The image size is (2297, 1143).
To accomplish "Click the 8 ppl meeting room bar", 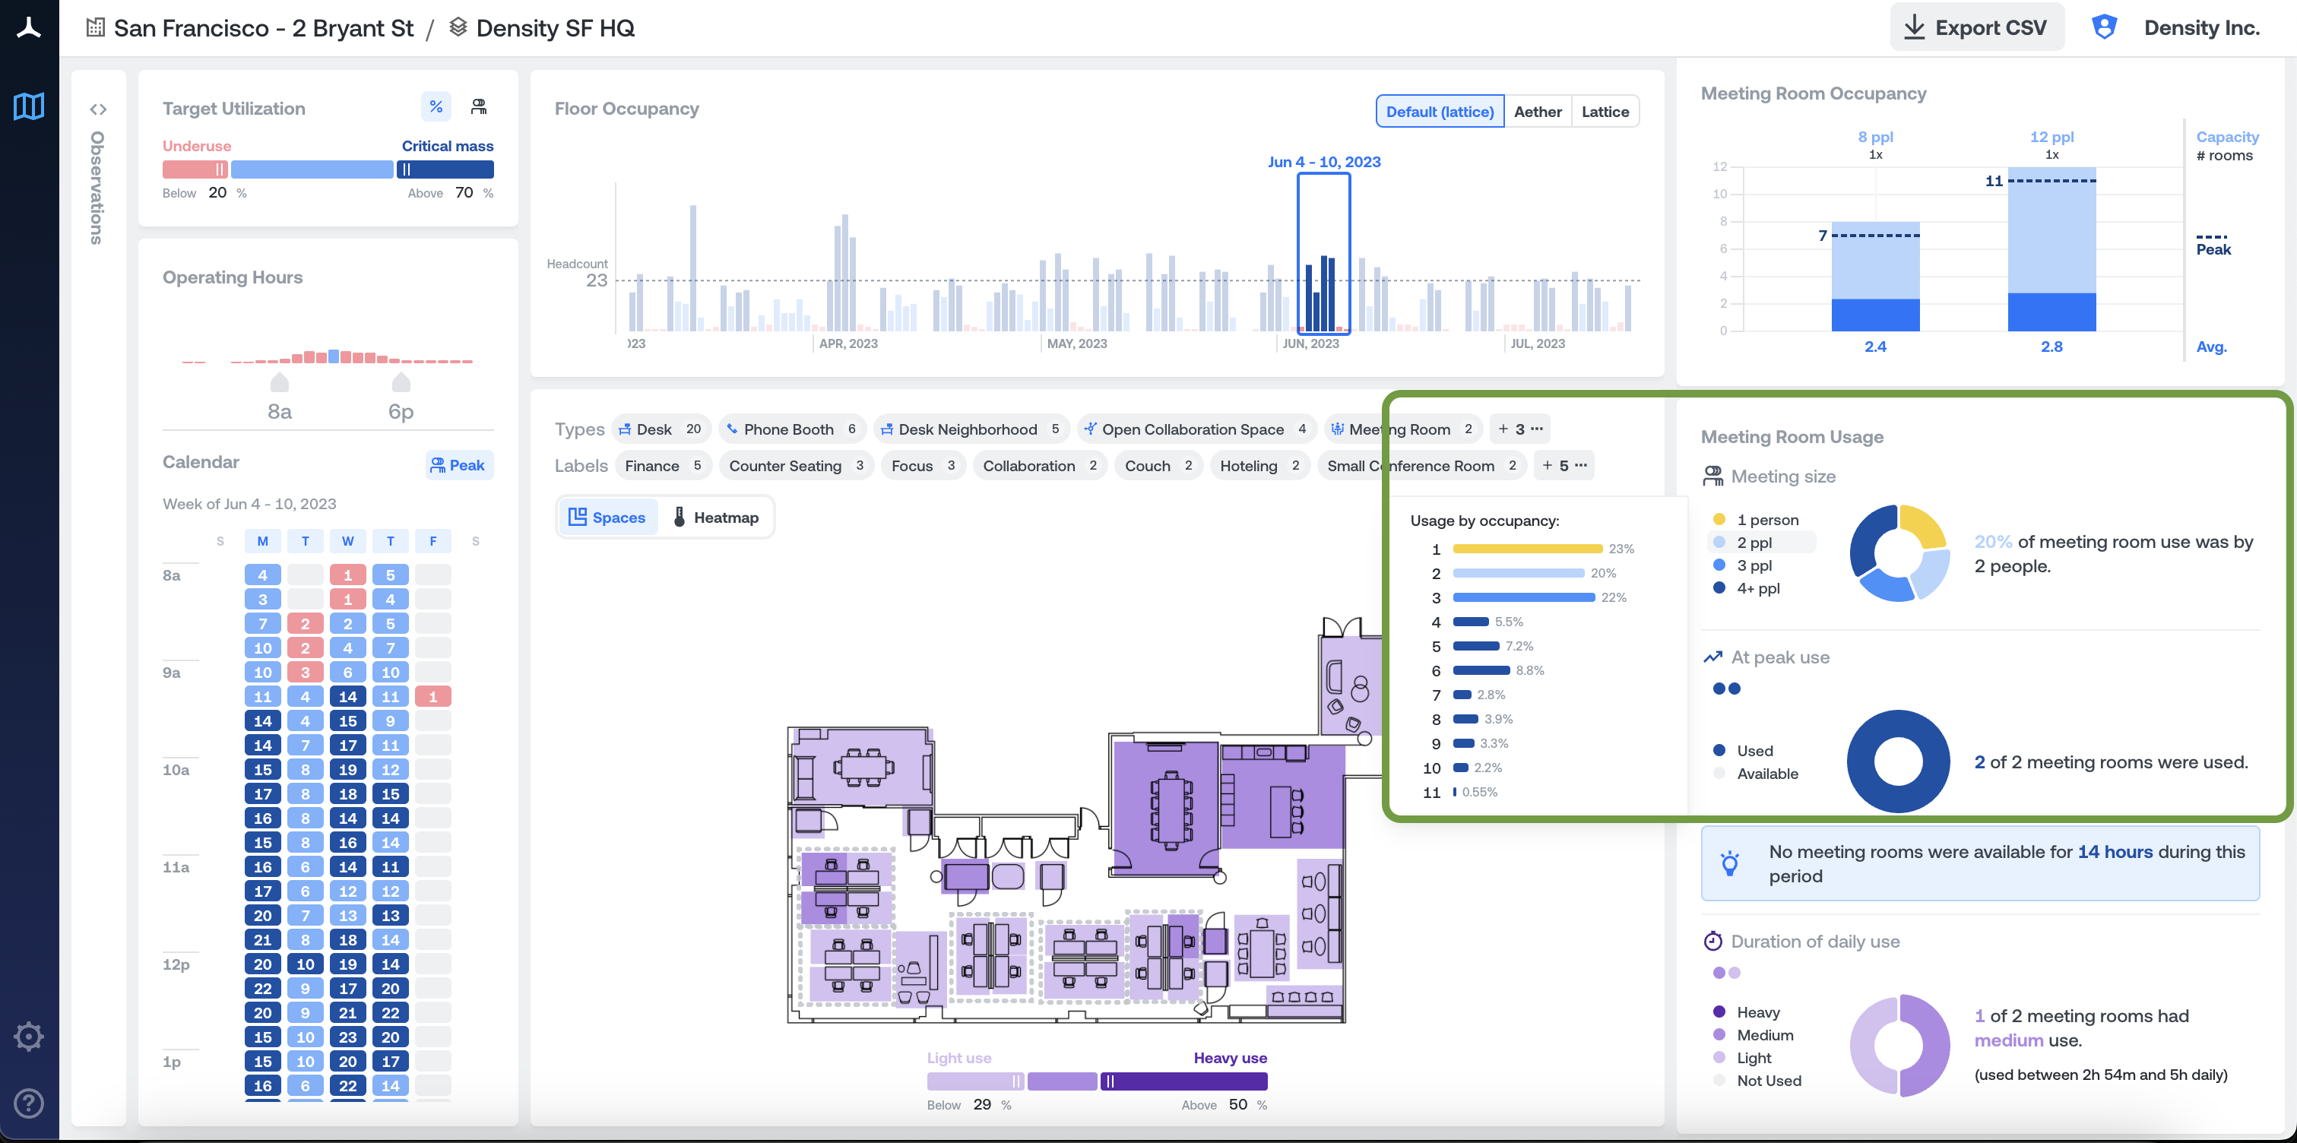I will pyautogui.click(x=1874, y=277).
